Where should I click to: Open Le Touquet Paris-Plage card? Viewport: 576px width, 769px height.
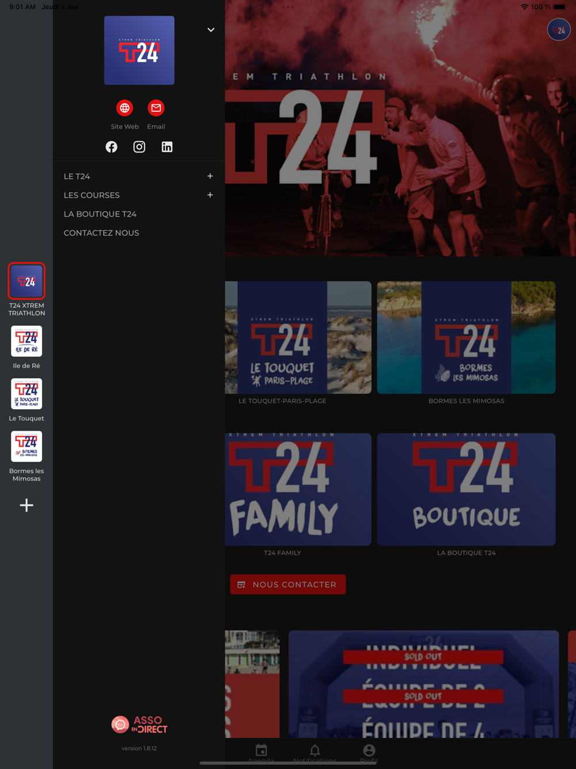click(298, 337)
